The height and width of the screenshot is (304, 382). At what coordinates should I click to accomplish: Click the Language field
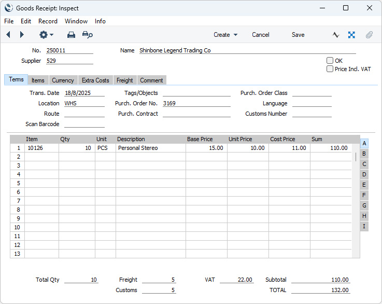point(312,103)
